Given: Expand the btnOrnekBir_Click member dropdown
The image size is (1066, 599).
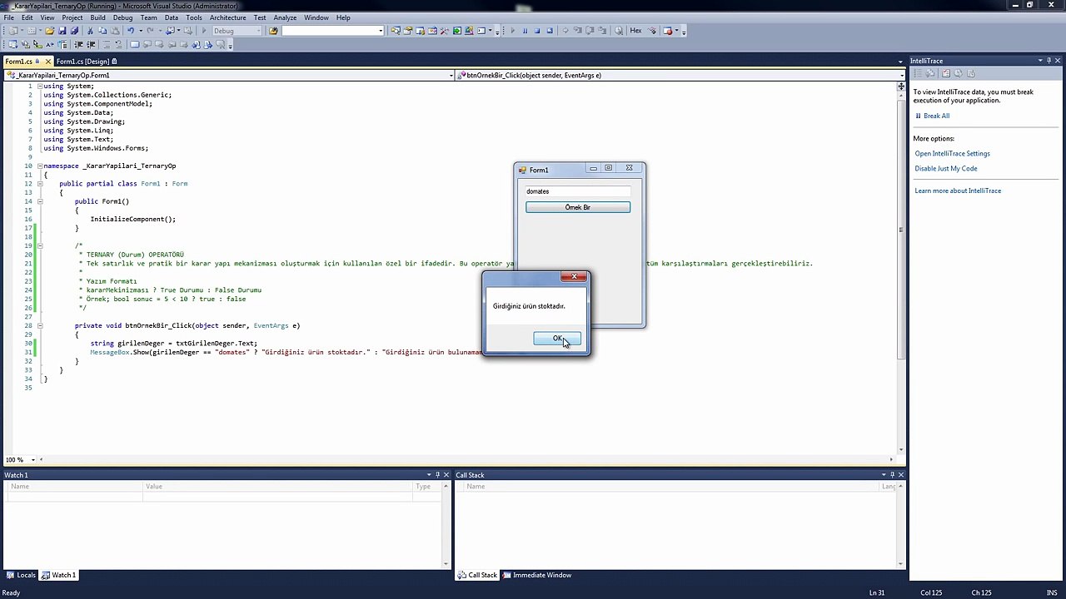Looking at the screenshot, I should [x=900, y=75].
